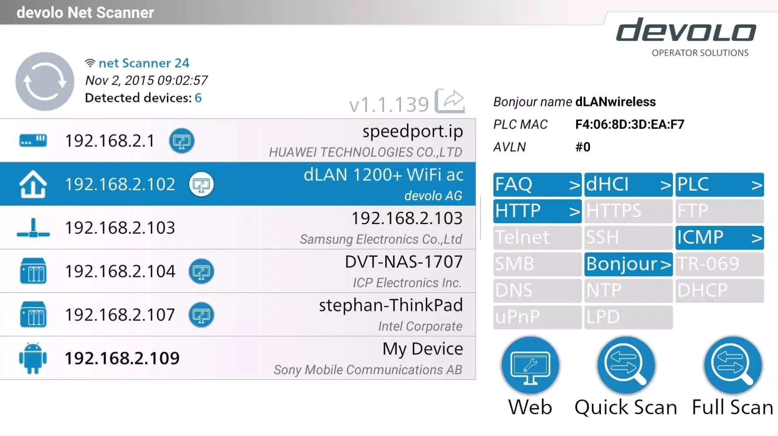778x436 pixels.
Task: Select the dLAN 1200+ WiFi ac device name
Action: click(384, 175)
